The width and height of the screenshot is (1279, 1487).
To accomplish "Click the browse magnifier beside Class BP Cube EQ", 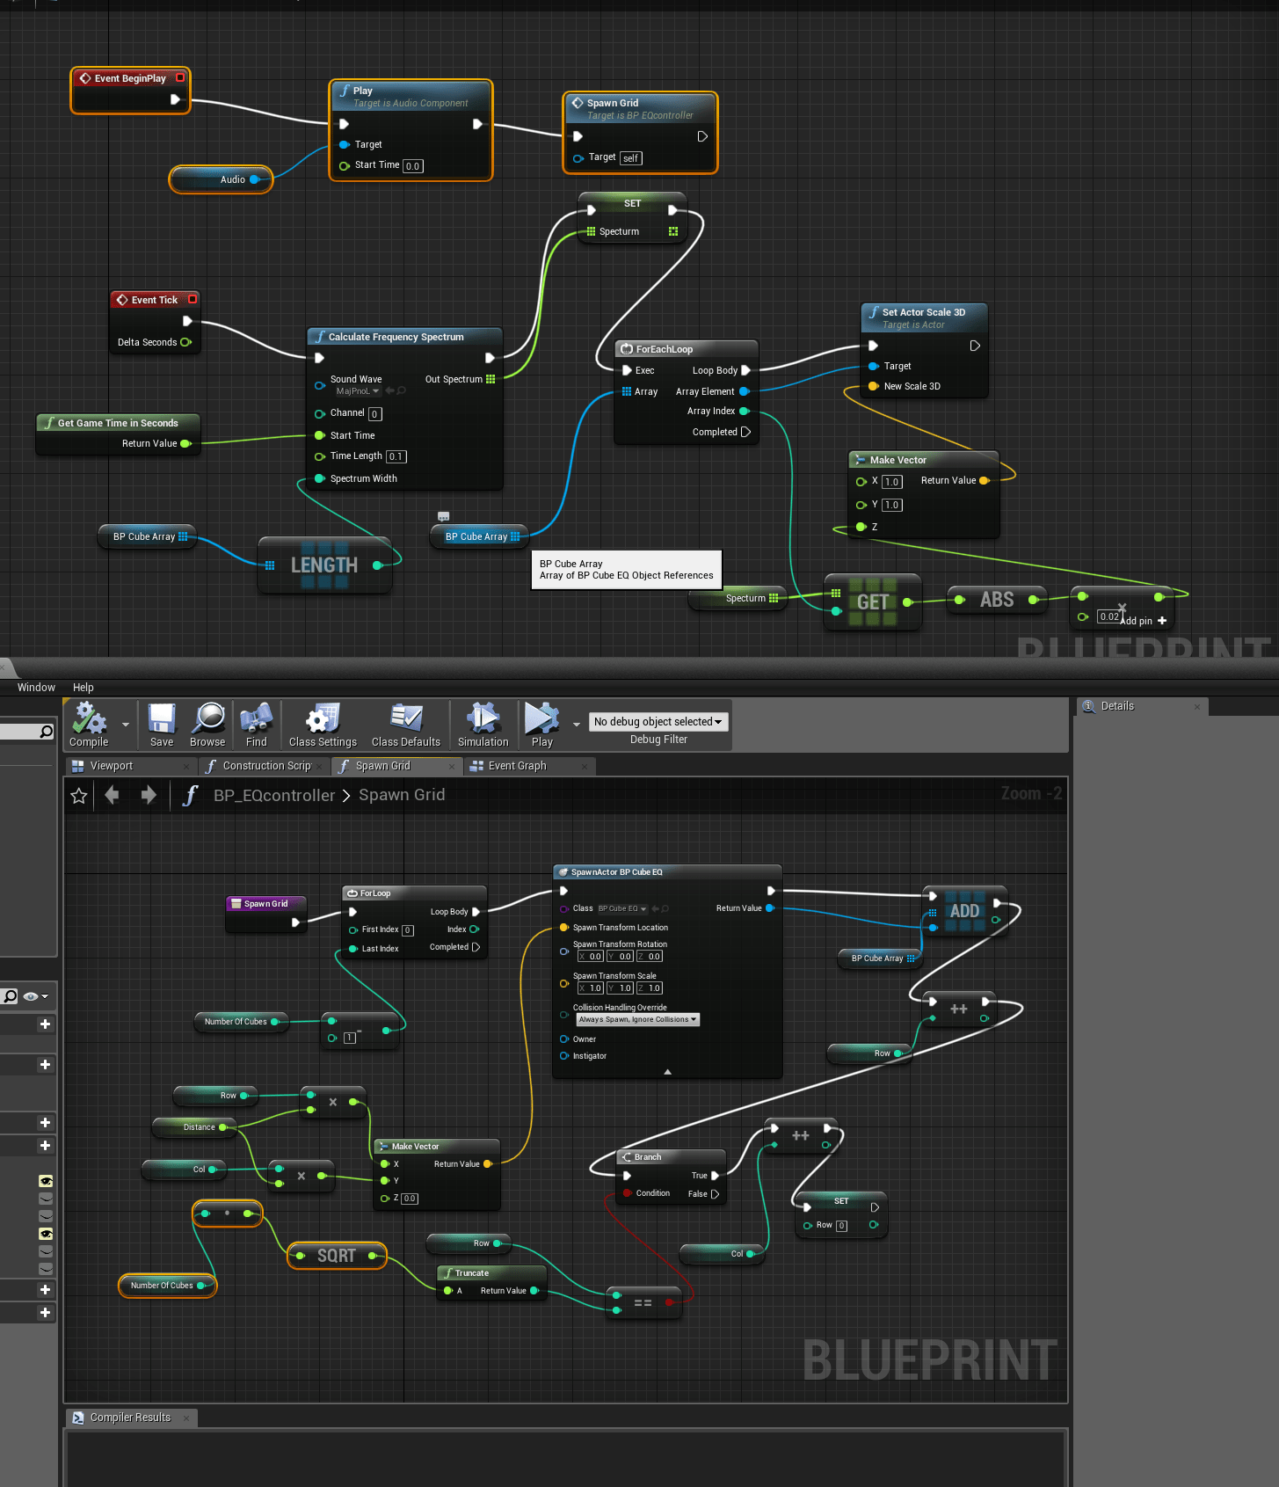I will pos(665,908).
